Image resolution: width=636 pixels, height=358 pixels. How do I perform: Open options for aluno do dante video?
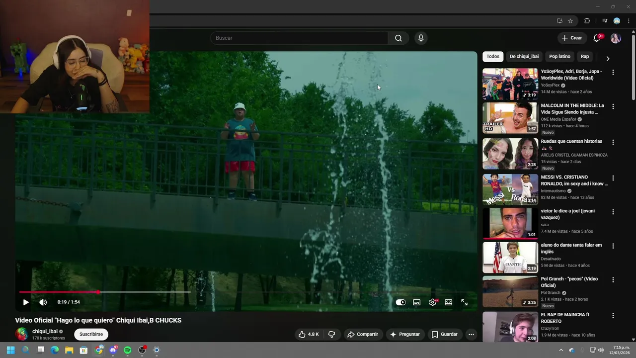click(x=613, y=246)
